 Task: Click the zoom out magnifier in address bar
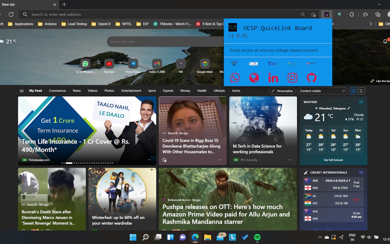(x=303, y=14)
